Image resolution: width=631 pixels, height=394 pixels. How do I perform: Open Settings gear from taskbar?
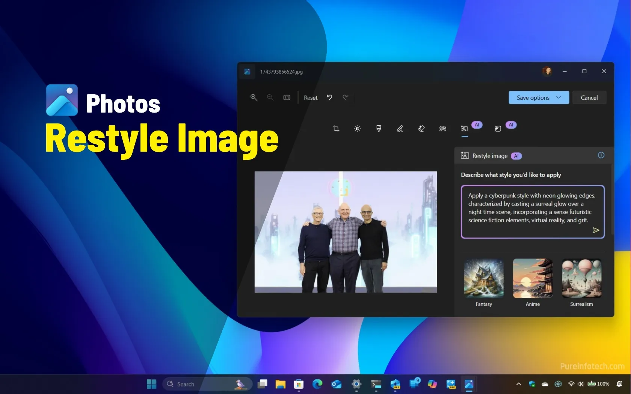pos(356,384)
